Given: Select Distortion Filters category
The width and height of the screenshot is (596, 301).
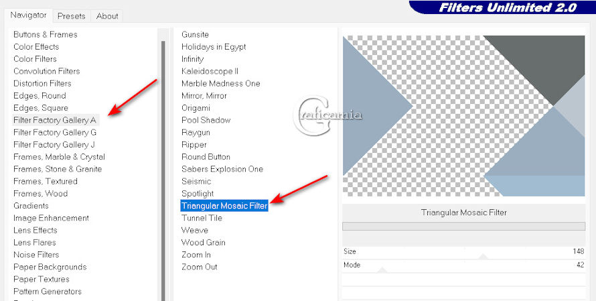Looking at the screenshot, I should pos(42,83).
